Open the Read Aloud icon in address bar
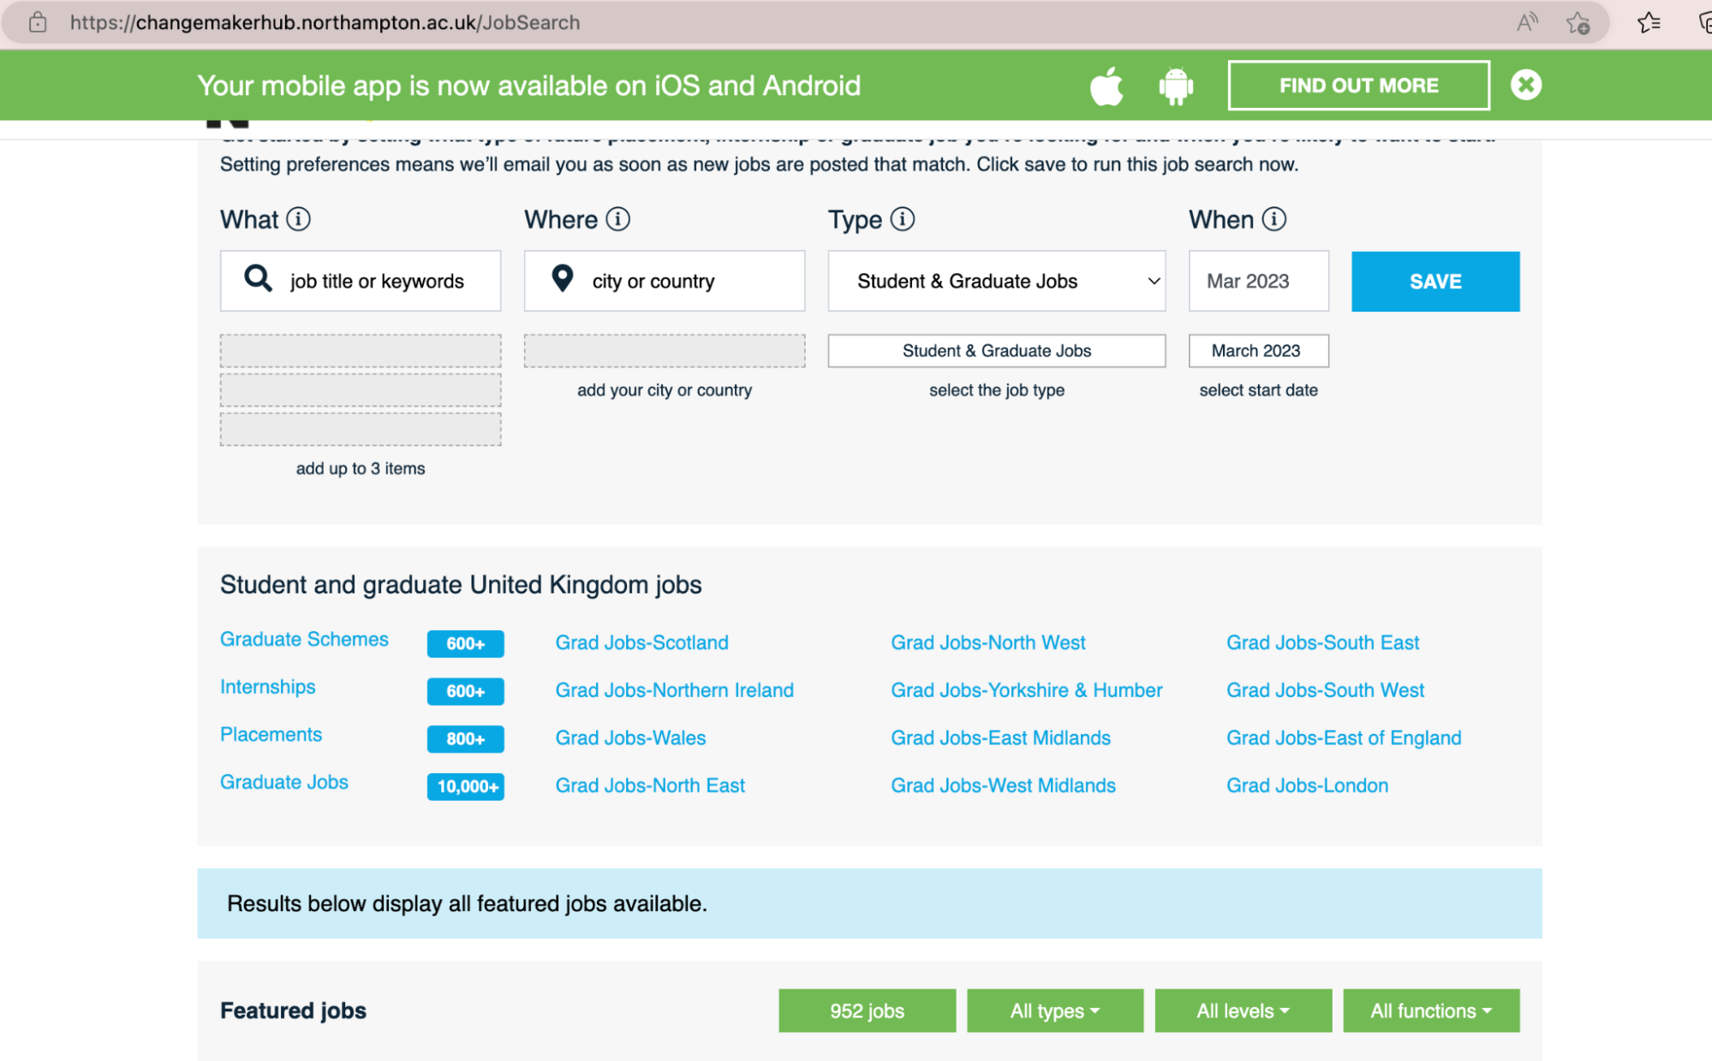This screenshot has width=1712, height=1061. point(1526,22)
